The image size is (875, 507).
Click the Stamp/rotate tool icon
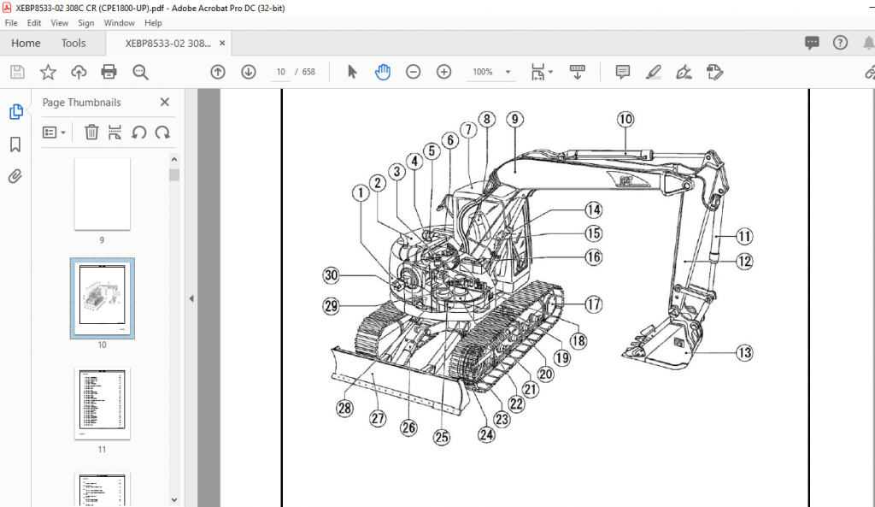pyautogui.click(x=714, y=72)
